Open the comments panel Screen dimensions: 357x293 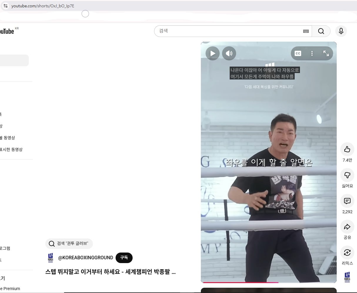point(347,201)
